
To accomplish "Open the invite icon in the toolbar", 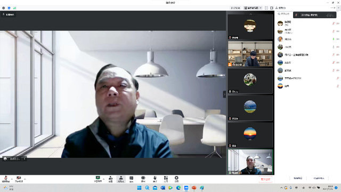I will point(110,179).
